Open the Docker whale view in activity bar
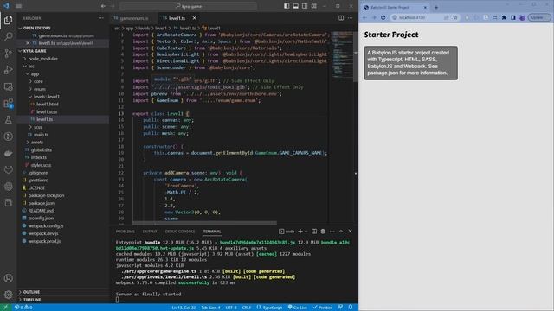This screenshot has width=554, height=311. pos(8,153)
